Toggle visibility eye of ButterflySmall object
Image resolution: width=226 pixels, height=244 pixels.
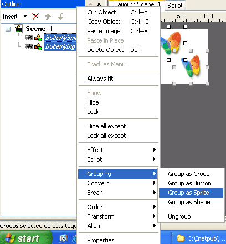pyautogui.click(x=29, y=38)
